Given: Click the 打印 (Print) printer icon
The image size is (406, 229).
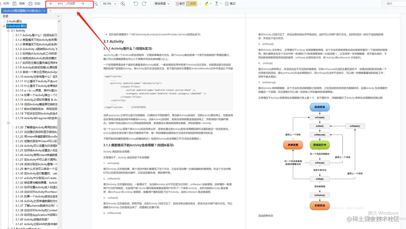Looking at the screenshot, I should click(x=30, y=4).
